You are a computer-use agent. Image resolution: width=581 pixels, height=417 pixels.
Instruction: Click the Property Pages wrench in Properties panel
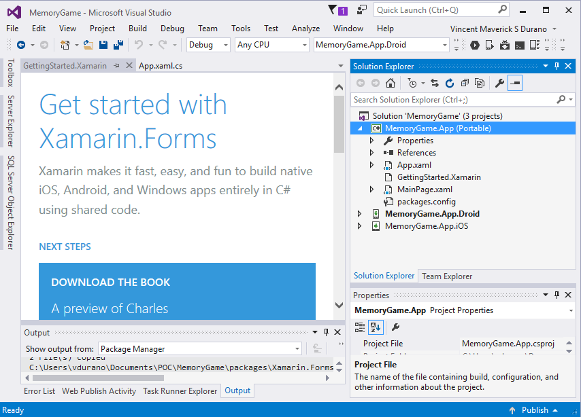pyautogui.click(x=395, y=327)
